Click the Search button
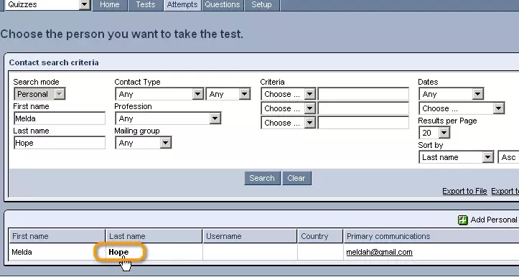 [262, 178]
